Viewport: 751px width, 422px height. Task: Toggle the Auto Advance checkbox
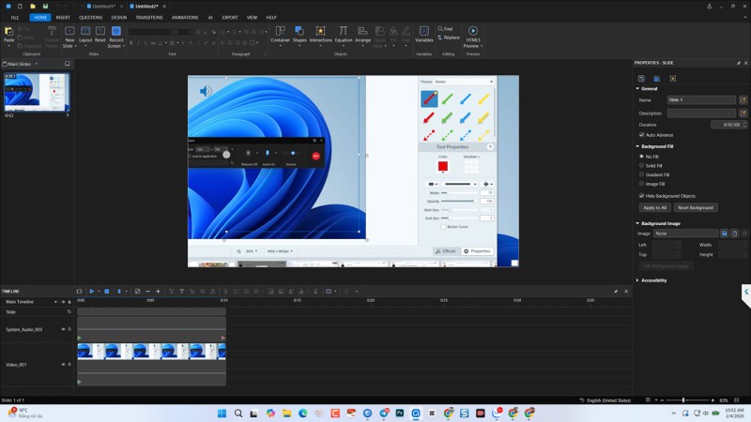[x=642, y=135]
